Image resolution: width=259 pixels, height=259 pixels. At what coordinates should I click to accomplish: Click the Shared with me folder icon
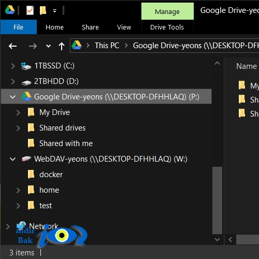31,143
